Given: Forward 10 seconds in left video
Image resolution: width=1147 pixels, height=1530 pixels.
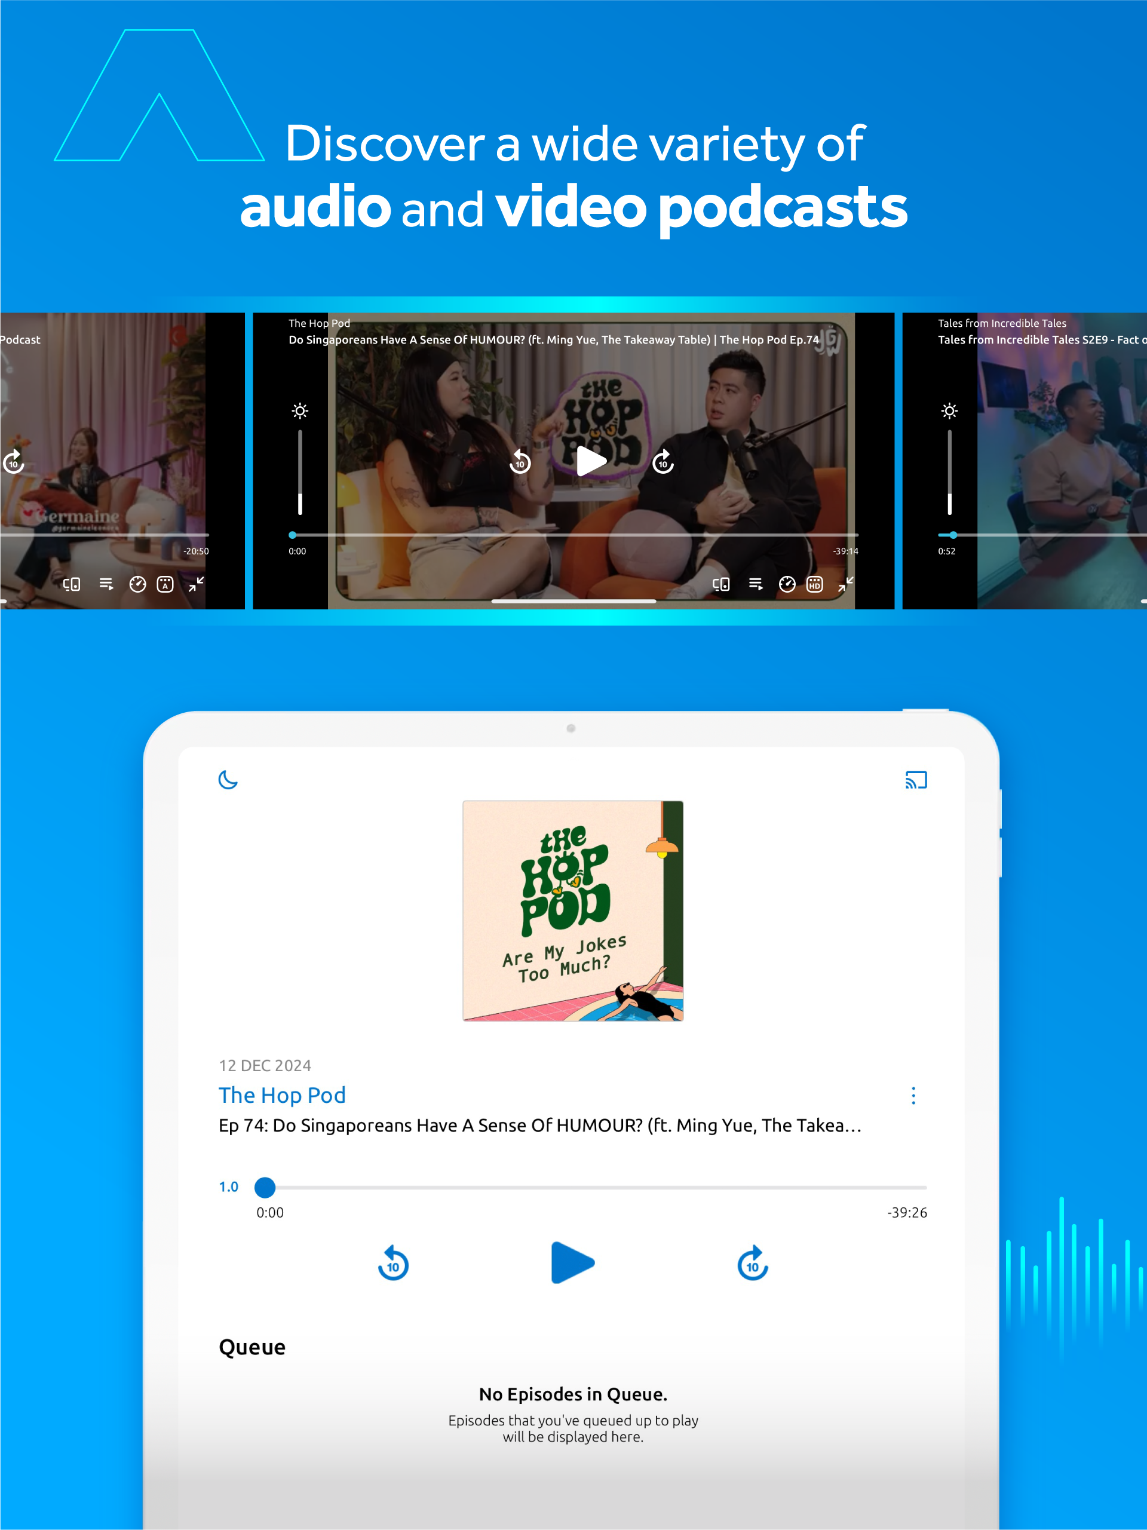Looking at the screenshot, I should (14, 461).
